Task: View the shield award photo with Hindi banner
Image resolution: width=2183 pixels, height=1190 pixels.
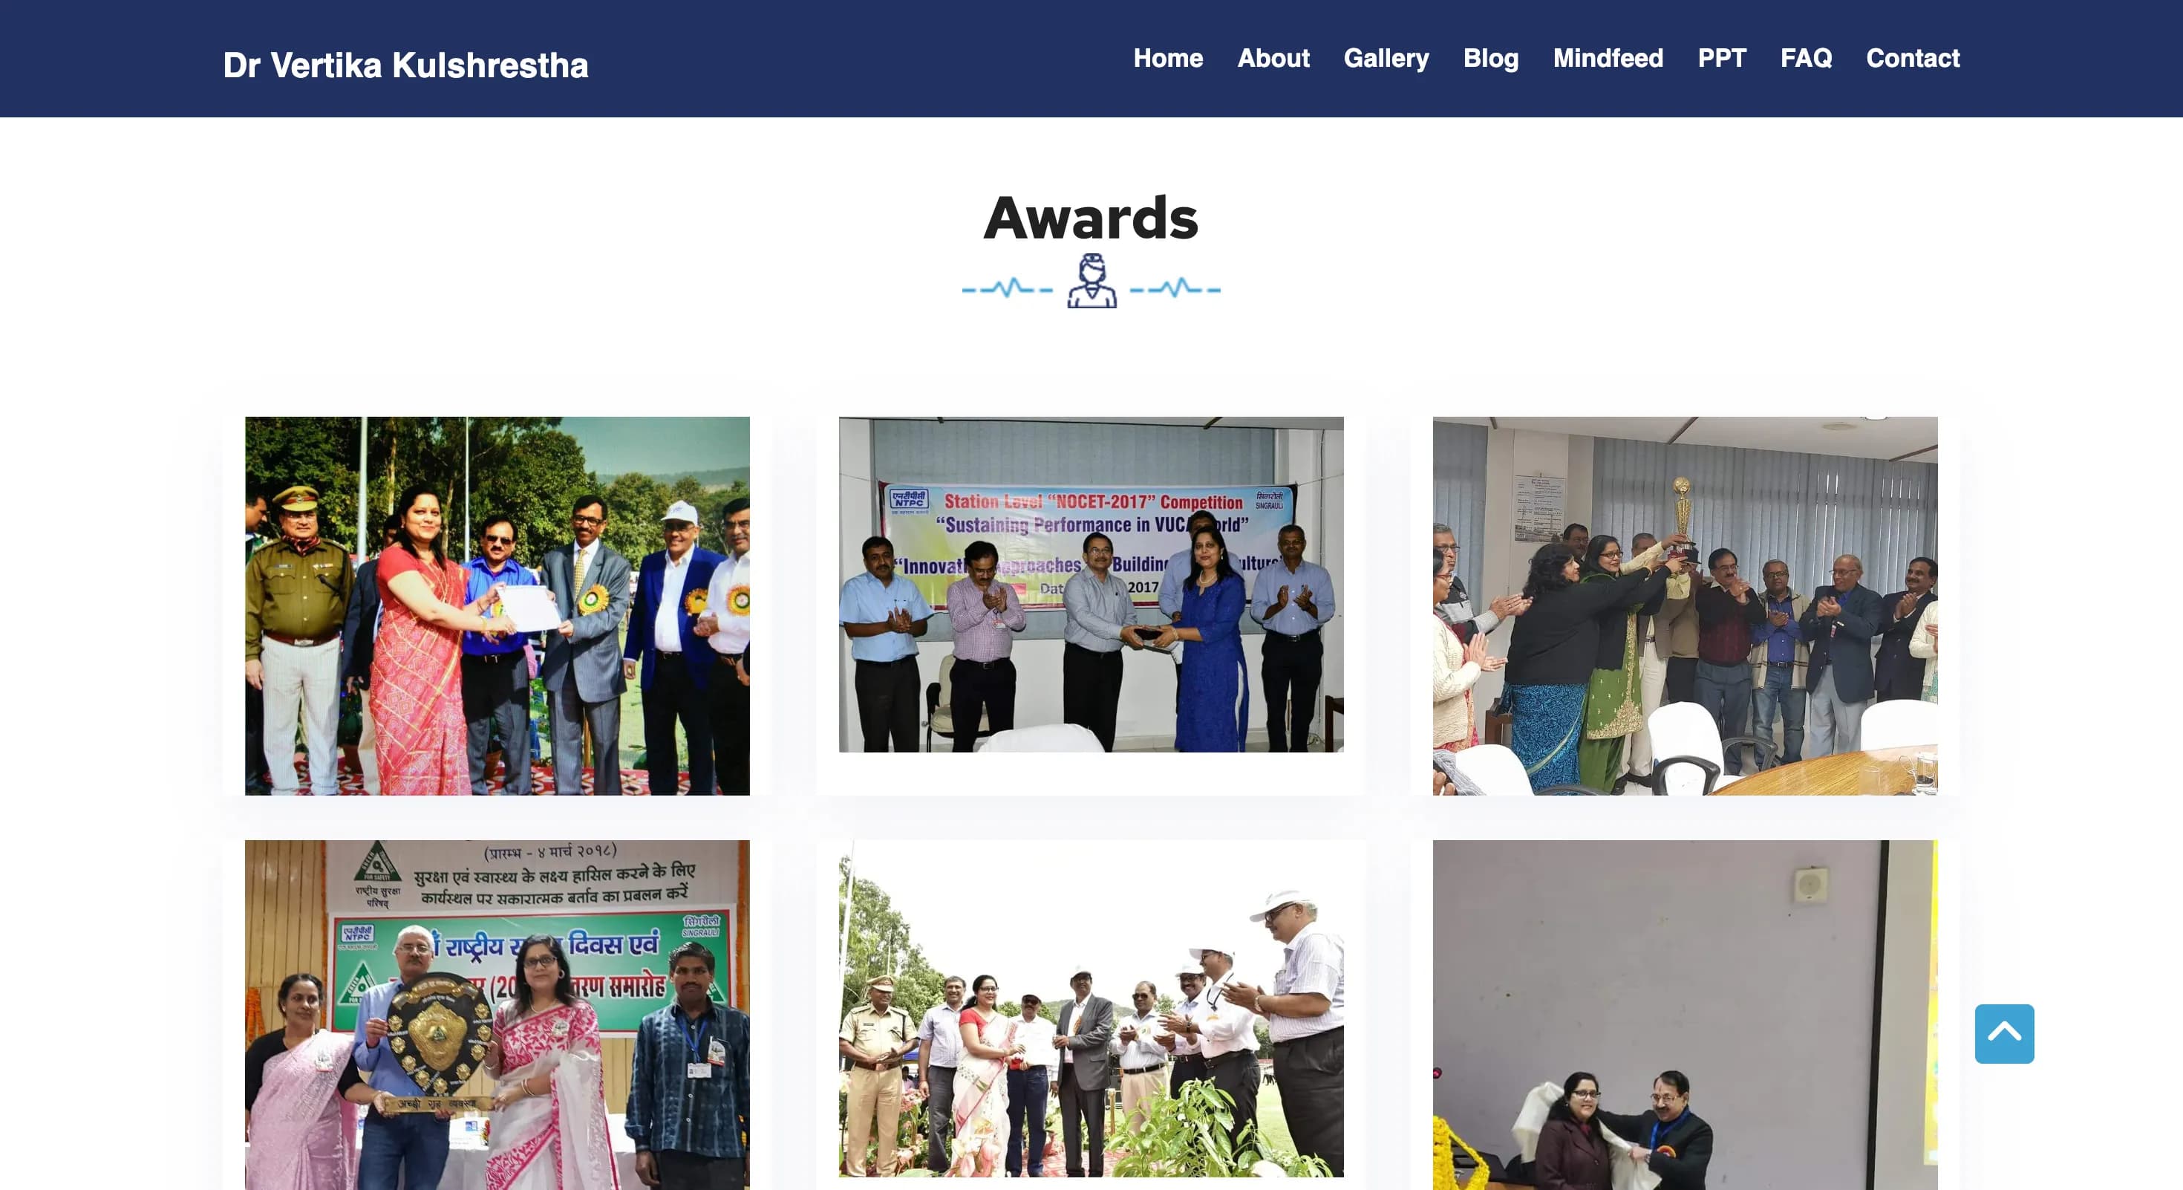Action: click(x=497, y=1015)
